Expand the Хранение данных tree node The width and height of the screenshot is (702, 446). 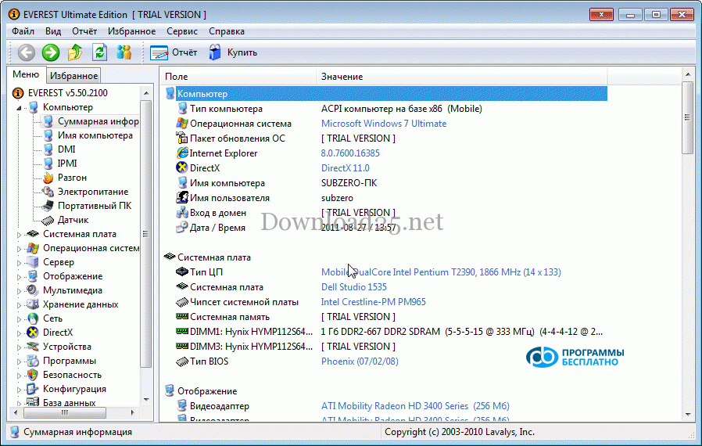pos(19,305)
